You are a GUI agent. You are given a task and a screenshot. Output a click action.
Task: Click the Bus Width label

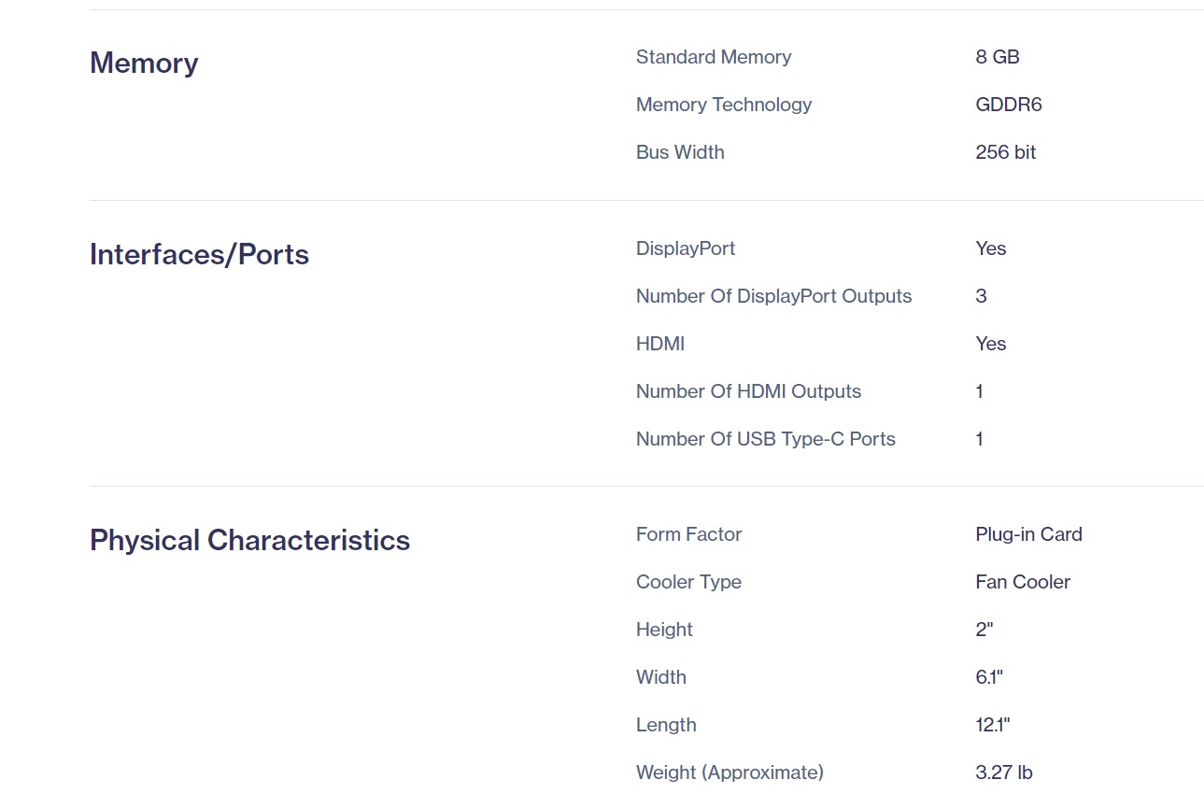(x=679, y=152)
